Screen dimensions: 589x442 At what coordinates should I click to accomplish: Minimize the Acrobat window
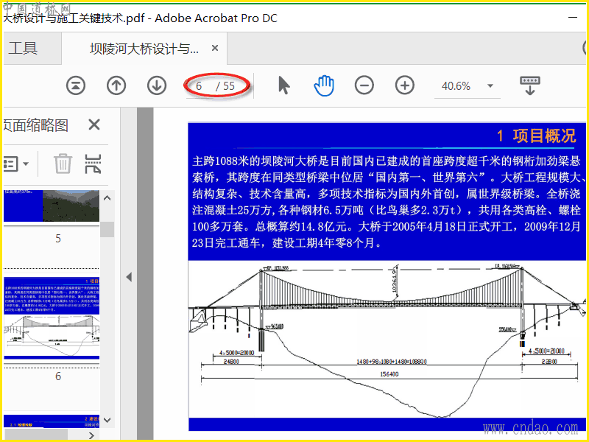(x=573, y=18)
